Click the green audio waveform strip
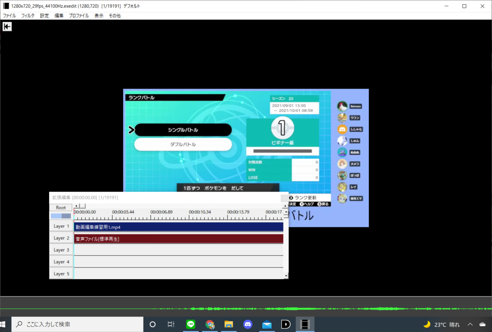The height and width of the screenshot is (332, 492). click(246, 309)
